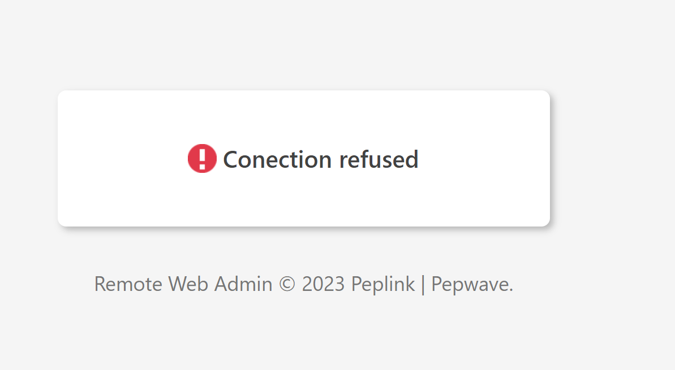675x370 pixels.
Task: Click the grey page background right of the card
Action: tap(611, 158)
